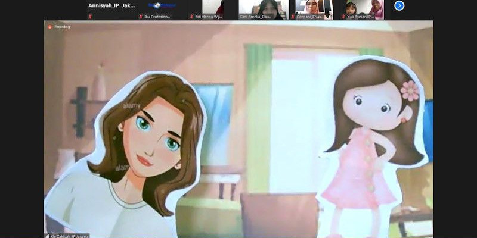Screen dimensions: 477x238
Task: Click the signal strength icon beside Kie Zakiyah
Action: (x=47, y=236)
